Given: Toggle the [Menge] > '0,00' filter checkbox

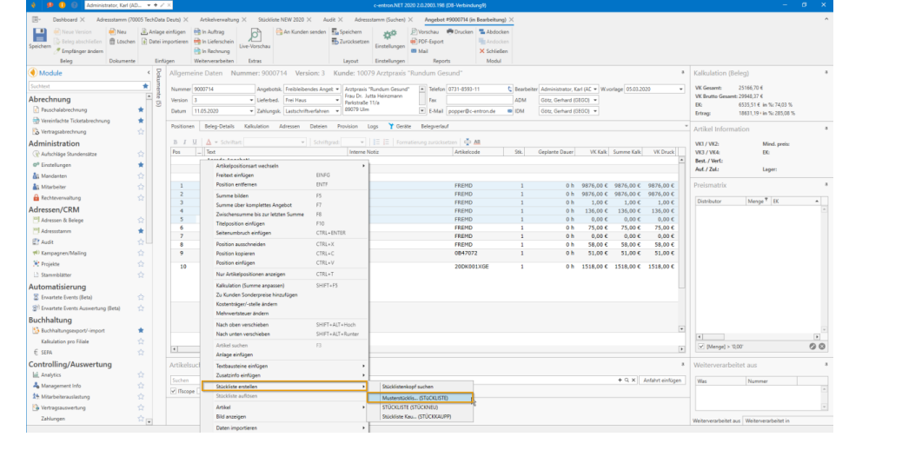Looking at the screenshot, I should [700, 346].
